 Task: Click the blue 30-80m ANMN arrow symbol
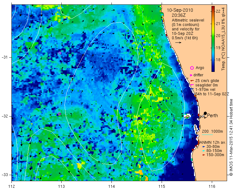pos(204,147)
